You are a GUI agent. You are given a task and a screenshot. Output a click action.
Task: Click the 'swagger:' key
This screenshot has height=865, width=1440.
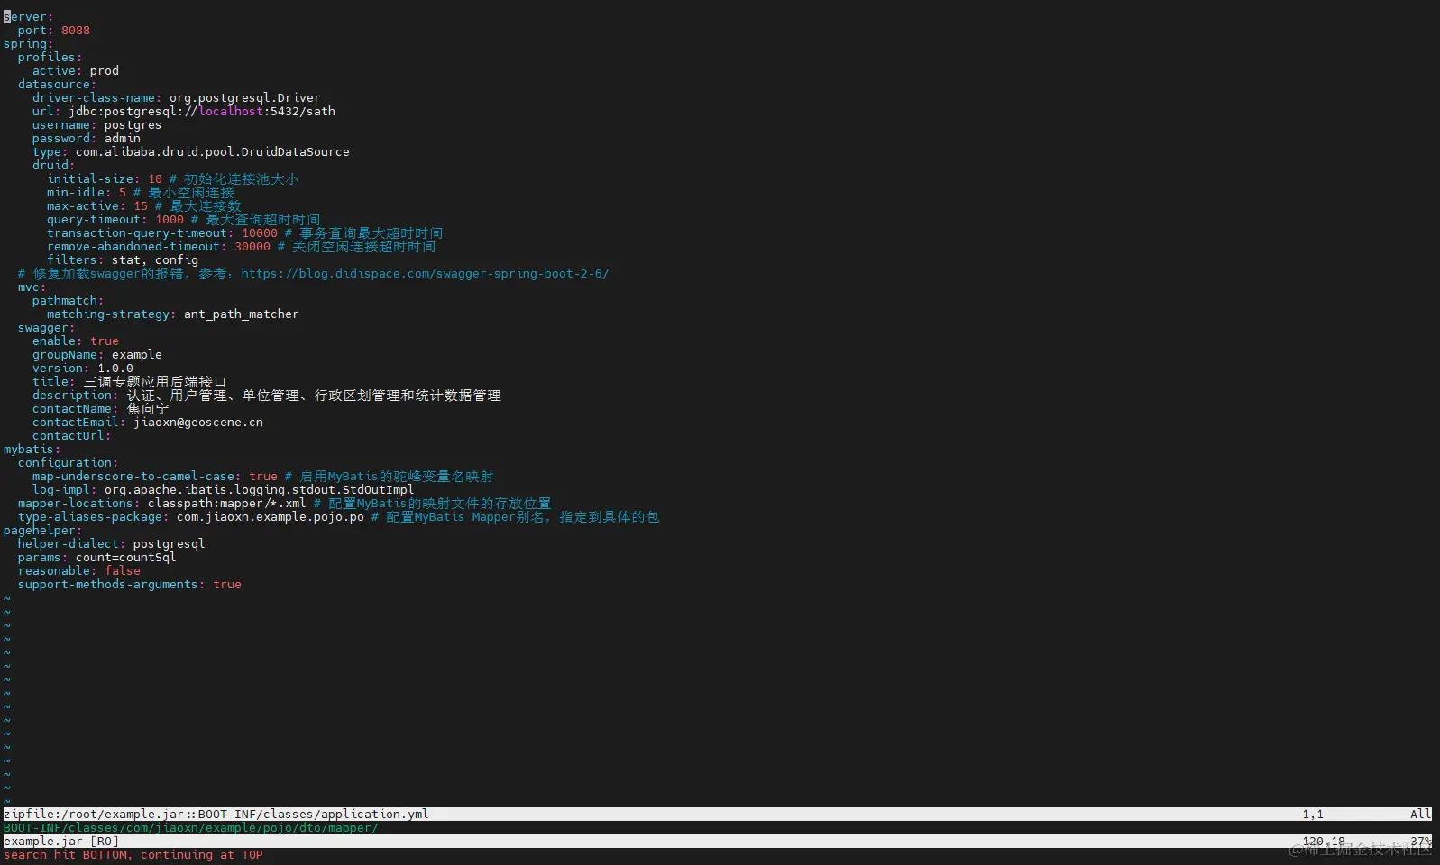[x=46, y=328]
